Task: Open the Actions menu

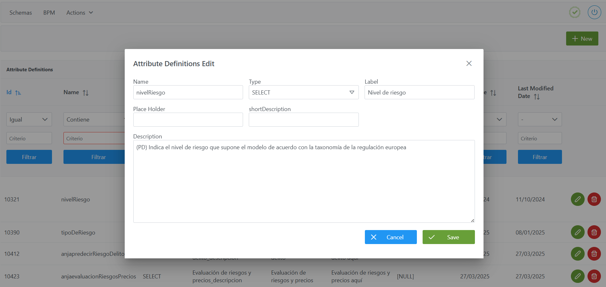Action: 79,13
